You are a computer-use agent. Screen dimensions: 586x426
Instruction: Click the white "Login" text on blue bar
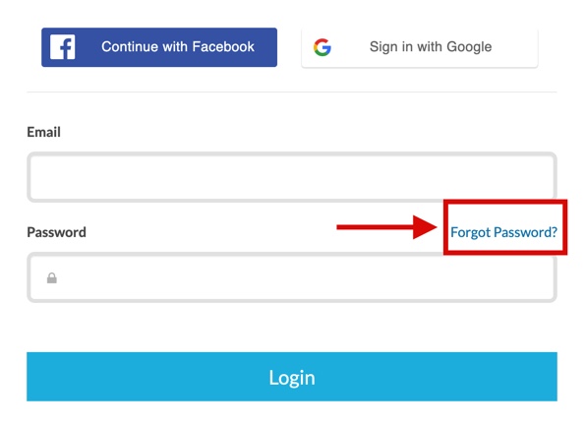pyautogui.click(x=292, y=378)
